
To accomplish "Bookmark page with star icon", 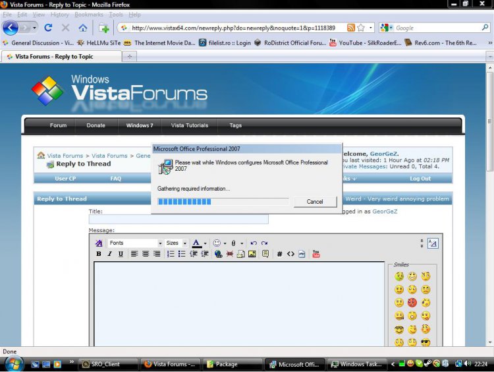I will [x=361, y=28].
